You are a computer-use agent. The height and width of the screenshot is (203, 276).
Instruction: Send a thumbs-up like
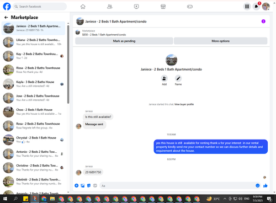(x=266, y=185)
